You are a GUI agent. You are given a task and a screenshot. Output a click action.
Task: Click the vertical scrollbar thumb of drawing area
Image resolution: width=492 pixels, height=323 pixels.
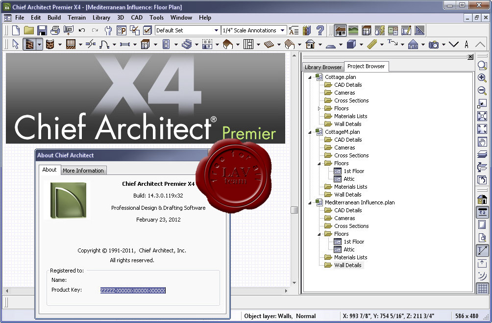coord(294,210)
